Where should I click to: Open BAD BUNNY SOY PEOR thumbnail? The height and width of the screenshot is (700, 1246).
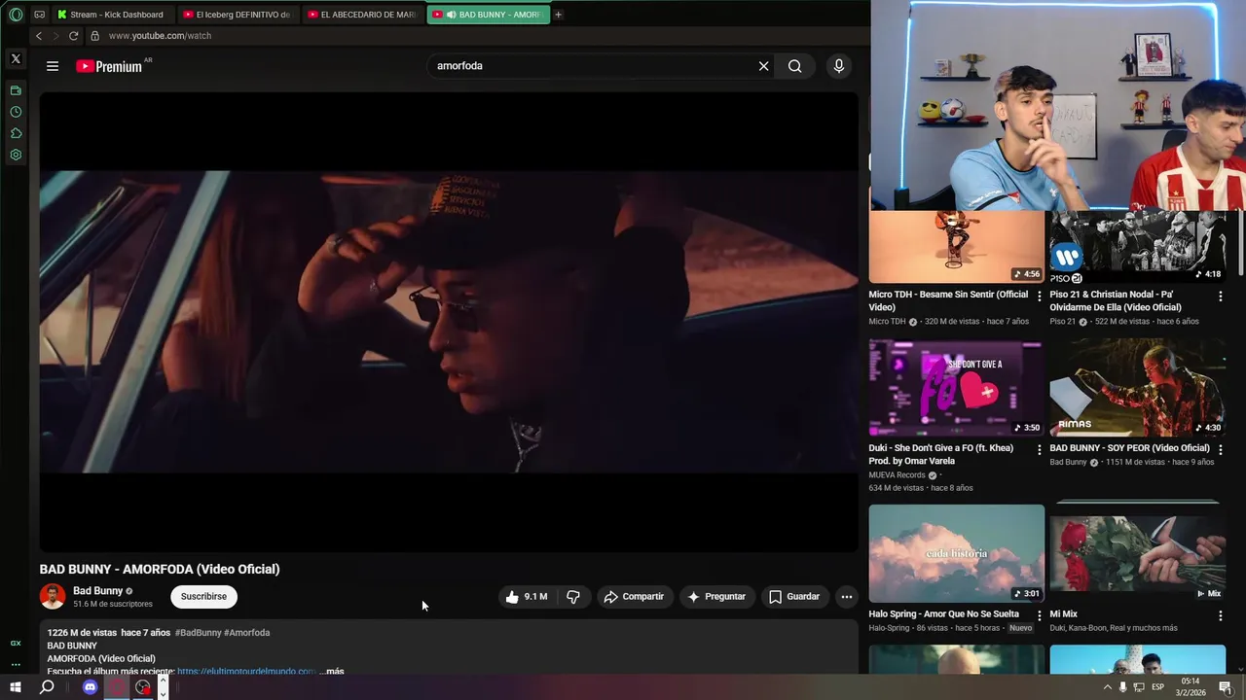1137,387
